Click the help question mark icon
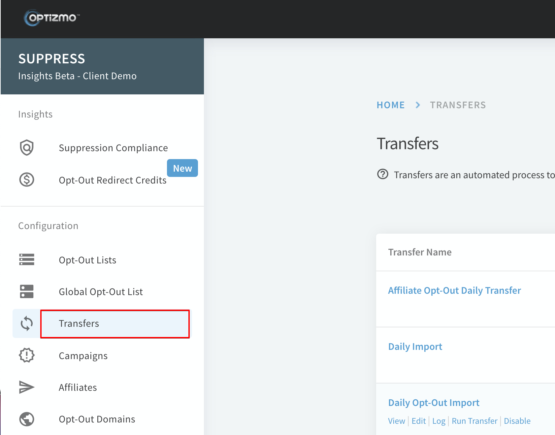This screenshot has height=435, width=555. 383,174
